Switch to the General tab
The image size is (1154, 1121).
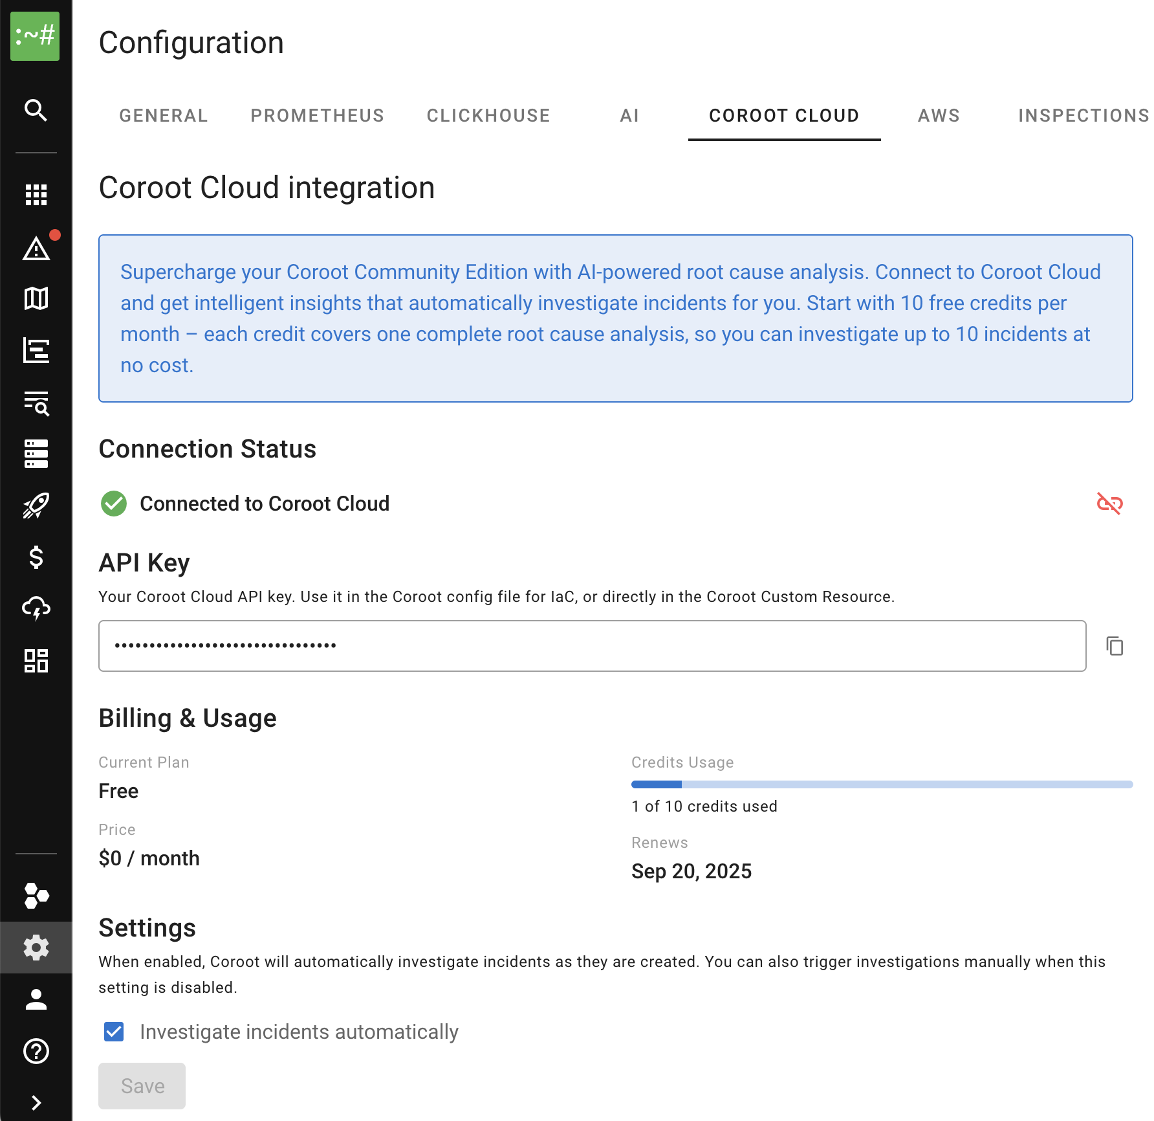(x=164, y=116)
